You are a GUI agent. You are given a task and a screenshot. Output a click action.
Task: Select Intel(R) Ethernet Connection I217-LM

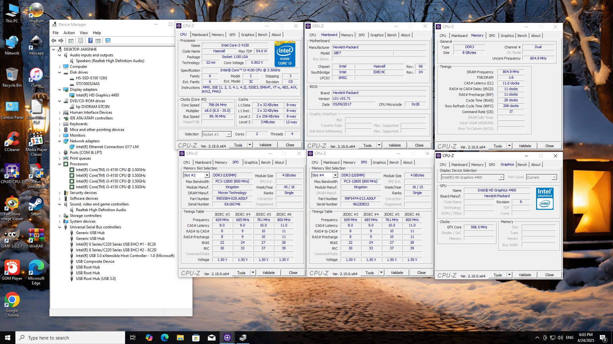click(107, 147)
